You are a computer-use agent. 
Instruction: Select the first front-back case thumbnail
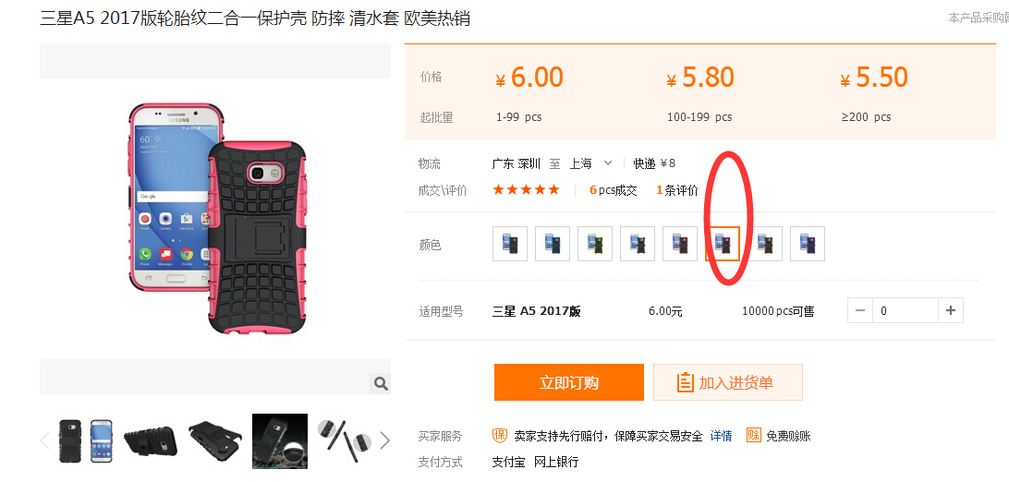[86, 440]
